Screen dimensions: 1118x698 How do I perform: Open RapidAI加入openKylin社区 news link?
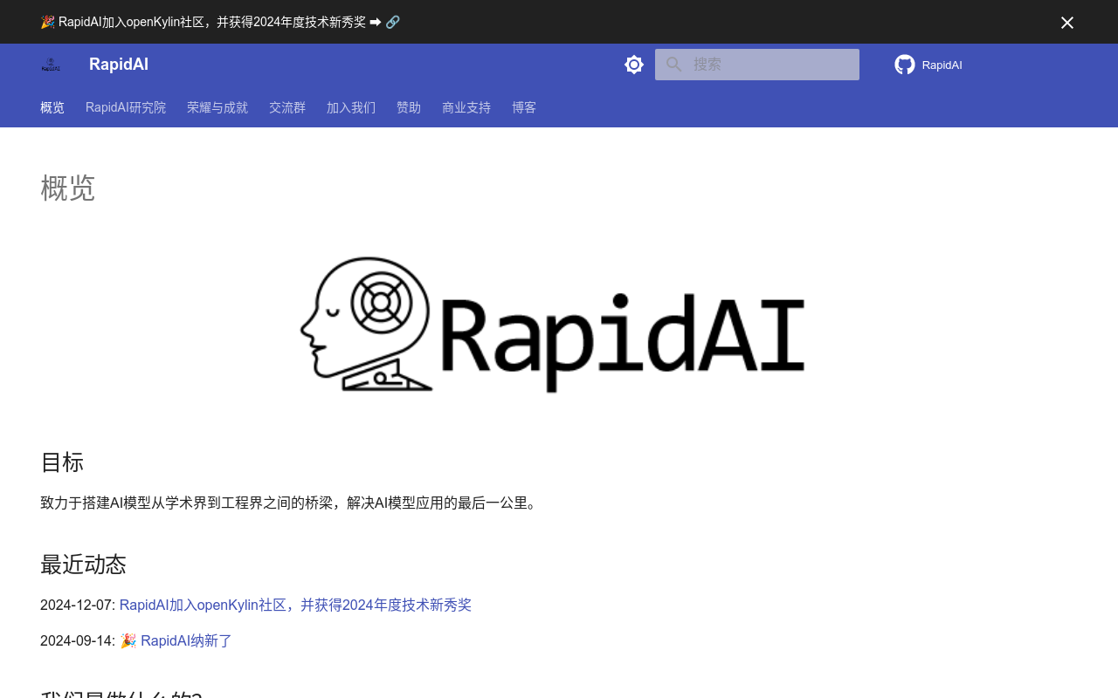coord(295,605)
